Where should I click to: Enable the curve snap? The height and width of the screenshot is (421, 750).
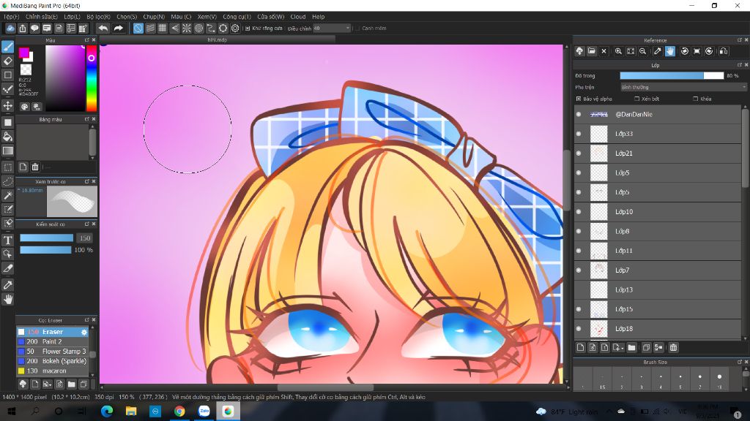[x=211, y=29]
